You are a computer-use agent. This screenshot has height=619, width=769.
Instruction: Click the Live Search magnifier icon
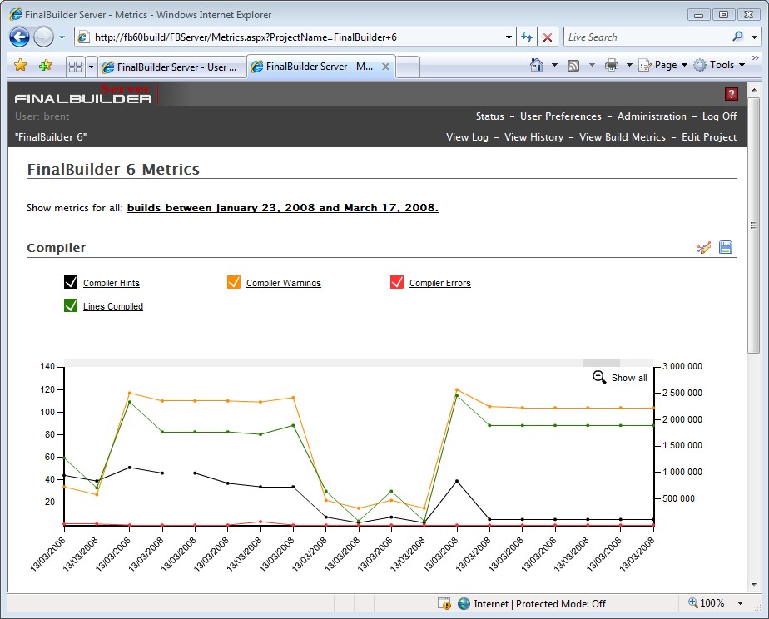tap(737, 37)
